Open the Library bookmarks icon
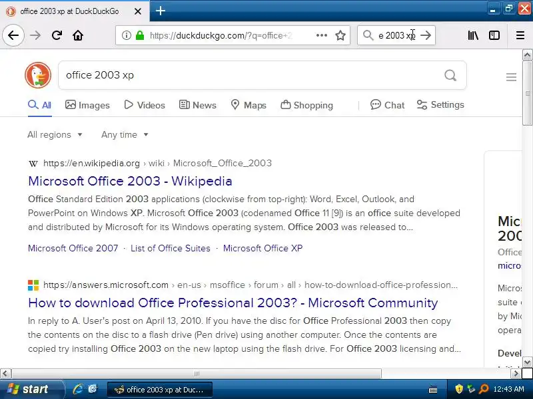This screenshot has height=399, width=533. [x=473, y=35]
